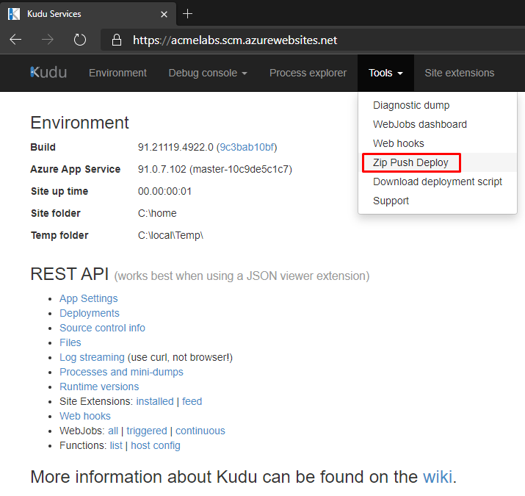This screenshot has width=525, height=496.
Task: Click the JSON viewer extension note text
Action: (242, 276)
